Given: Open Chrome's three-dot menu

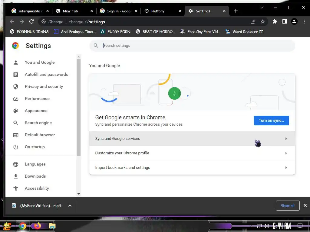Looking at the screenshot, I should point(304,21).
